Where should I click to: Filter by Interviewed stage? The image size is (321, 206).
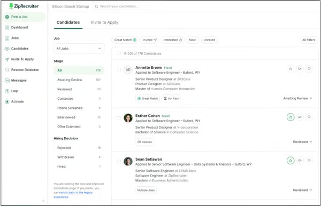(x=79, y=117)
